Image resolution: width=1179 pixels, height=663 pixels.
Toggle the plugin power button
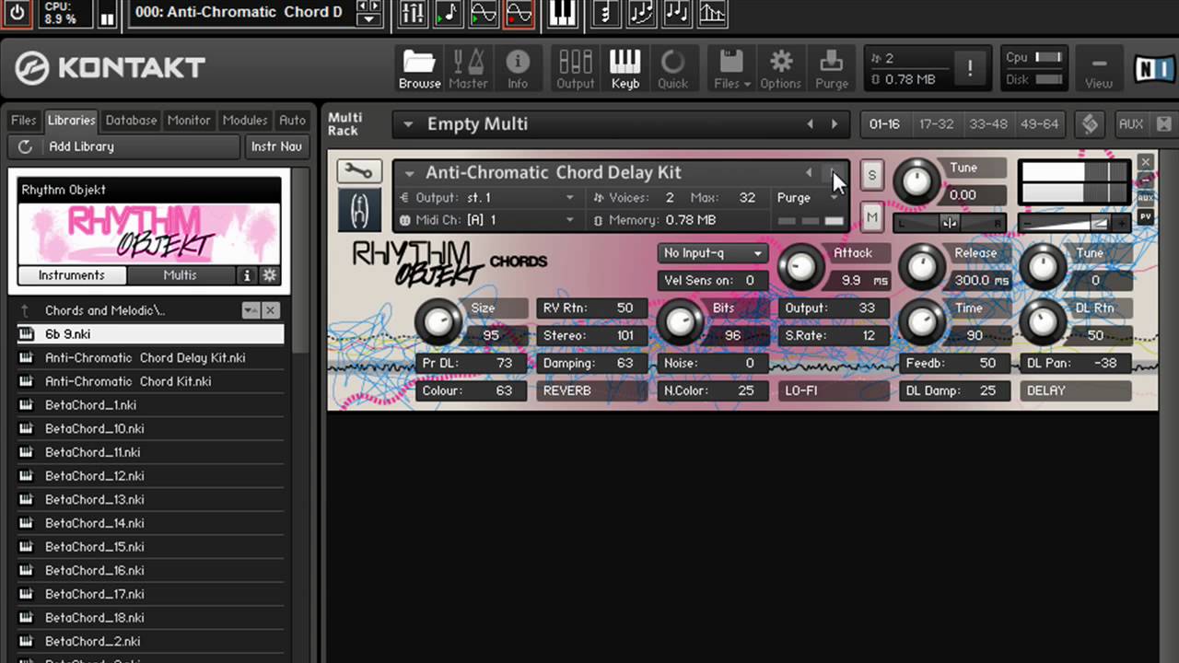tap(18, 14)
